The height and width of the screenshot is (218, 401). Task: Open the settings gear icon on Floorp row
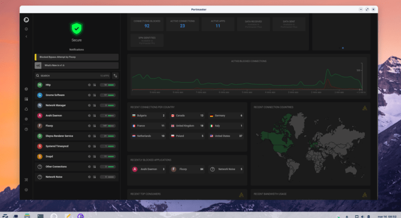(x=89, y=125)
